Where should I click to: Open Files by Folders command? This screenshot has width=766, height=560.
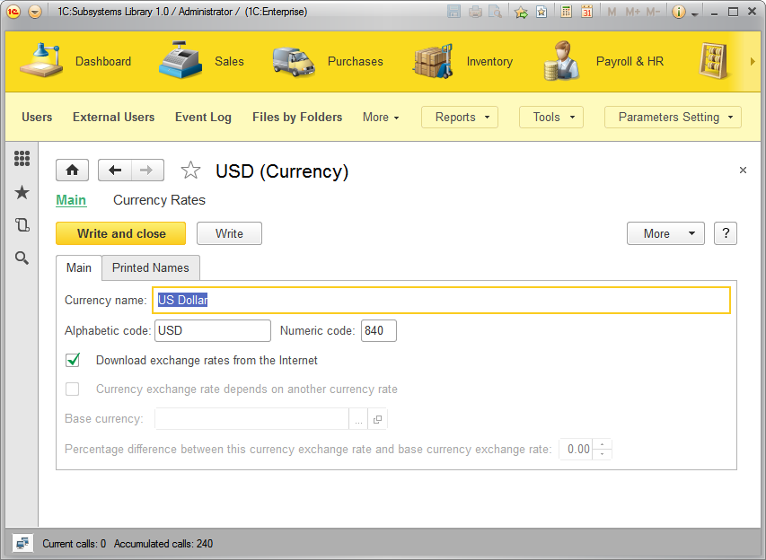297,118
